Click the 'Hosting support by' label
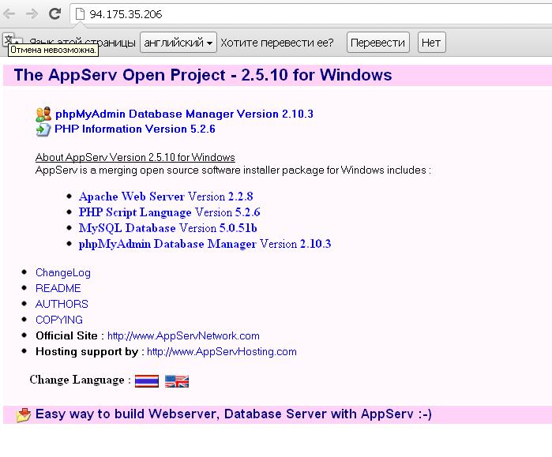 pos(87,351)
